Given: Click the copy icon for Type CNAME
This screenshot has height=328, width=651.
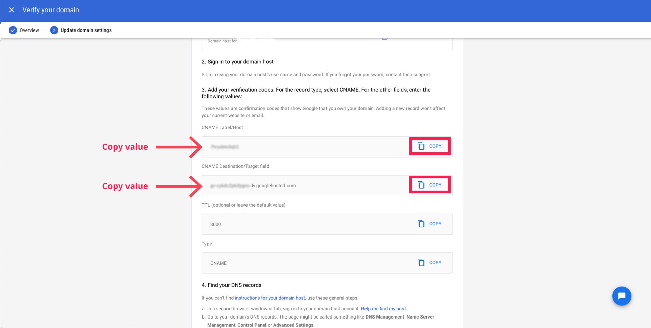Looking at the screenshot, I should point(421,263).
